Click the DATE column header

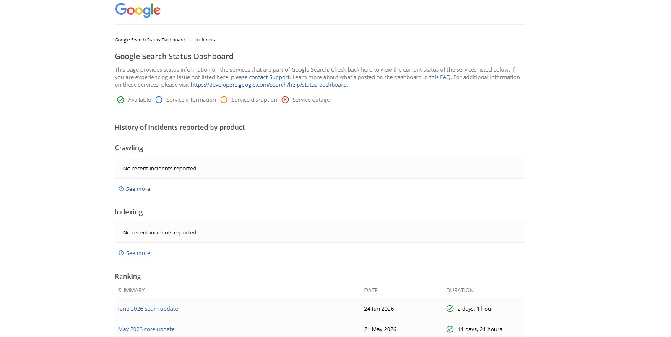(371, 290)
